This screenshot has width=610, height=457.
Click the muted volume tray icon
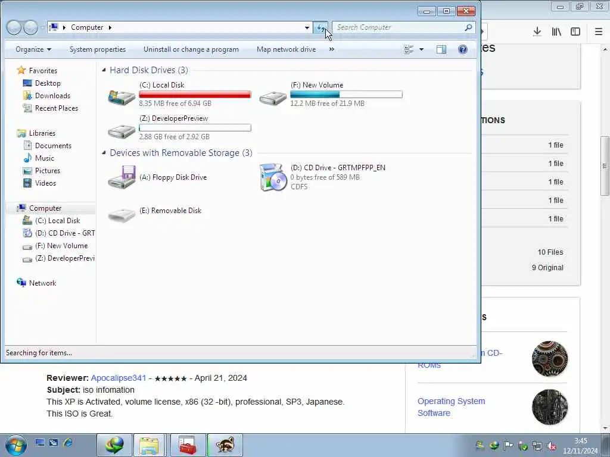(x=551, y=446)
